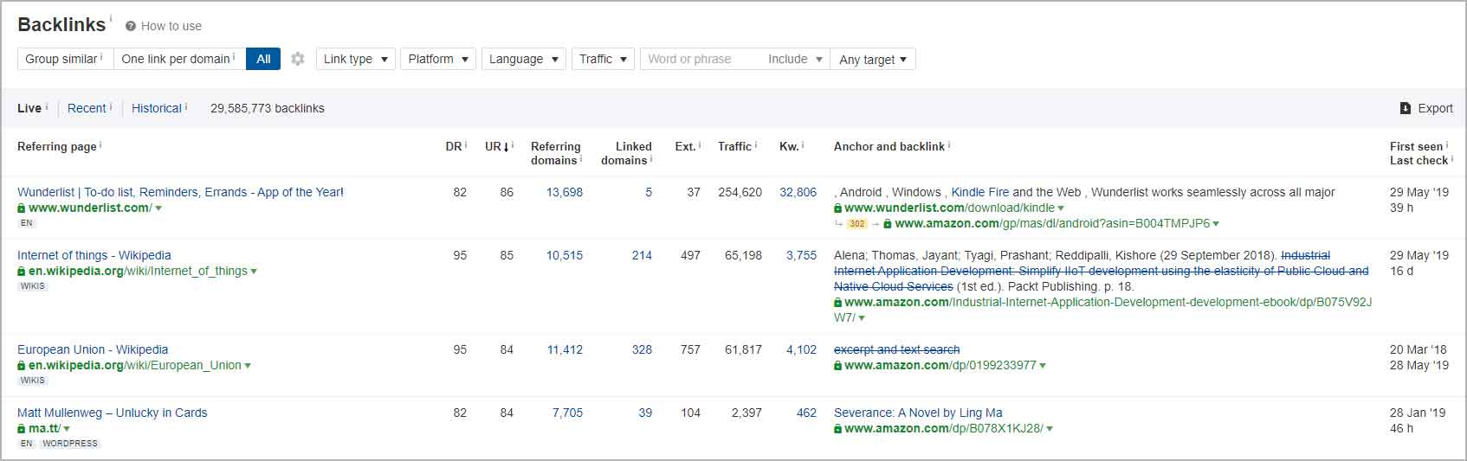The image size is (1467, 461).
Task: Click the 29,585,773 backlinks count
Action: (x=268, y=108)
